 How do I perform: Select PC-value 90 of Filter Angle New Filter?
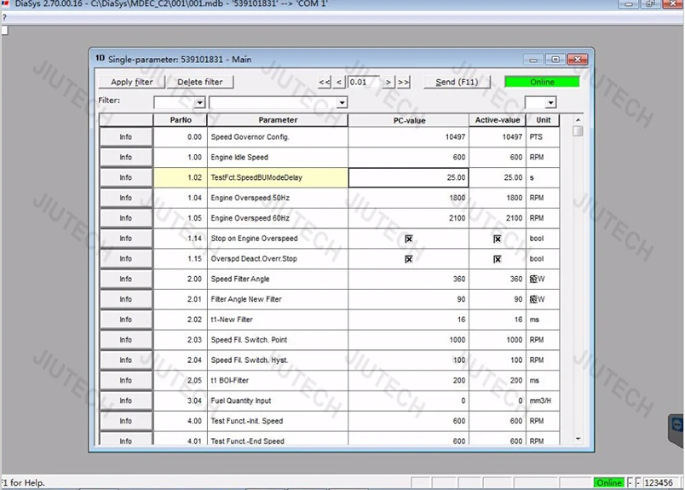pyautogui.click(x=408, y=299)
